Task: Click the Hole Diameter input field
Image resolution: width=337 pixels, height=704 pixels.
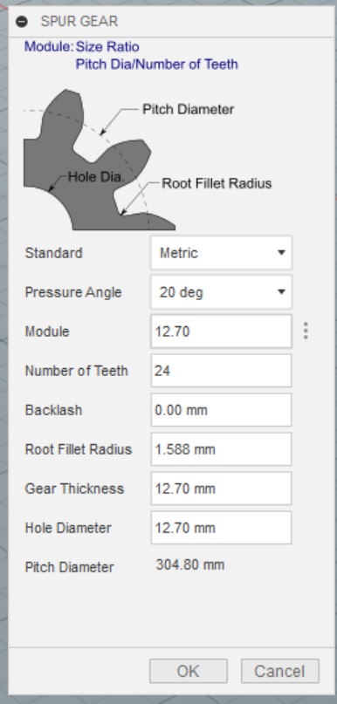Action: [221, 528]
